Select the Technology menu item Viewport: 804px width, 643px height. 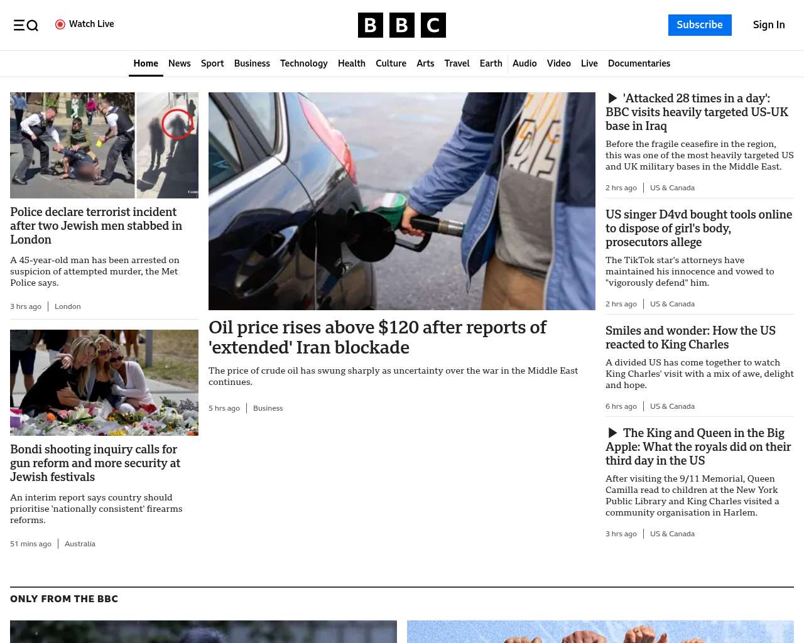pyautogui.click(x=304, y=63)
